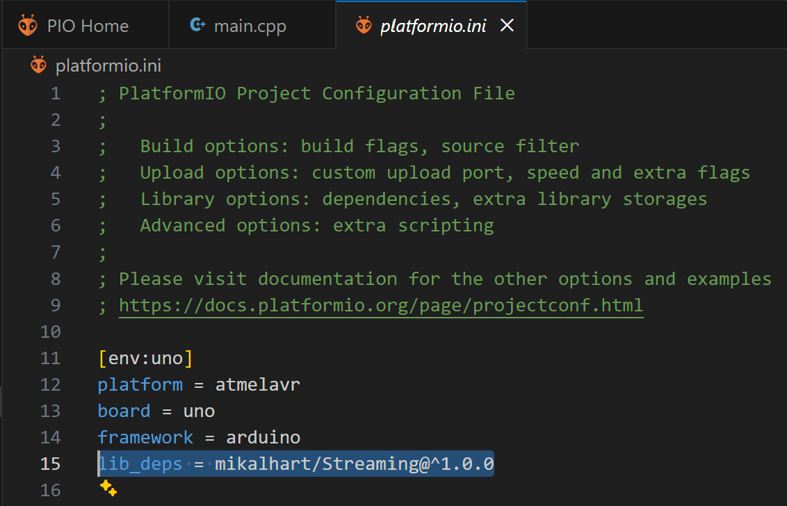Open the docs.platformio.org projectconf link
Screen dimensions: 787x506
[381, 305]
